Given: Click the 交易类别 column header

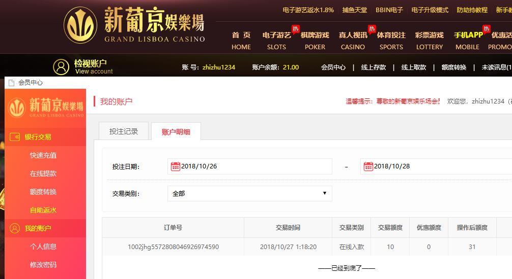Looking at the screenshot, I should tap(351, 228).
